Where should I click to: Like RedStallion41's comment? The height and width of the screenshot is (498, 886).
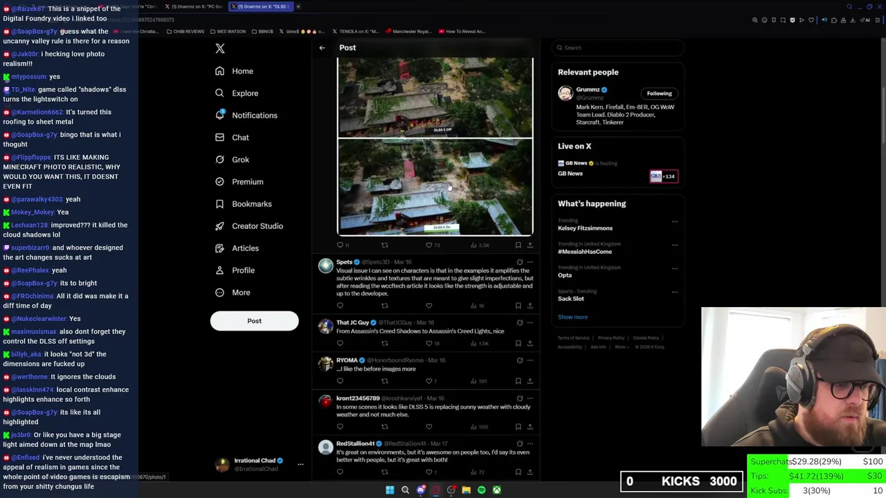click(x=428, y=472)
